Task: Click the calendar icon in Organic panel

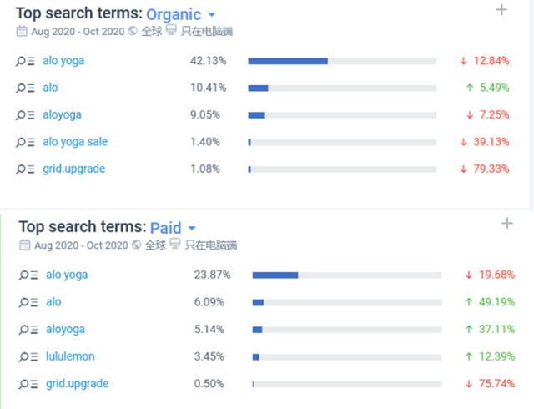Action: tap(21, 32)
